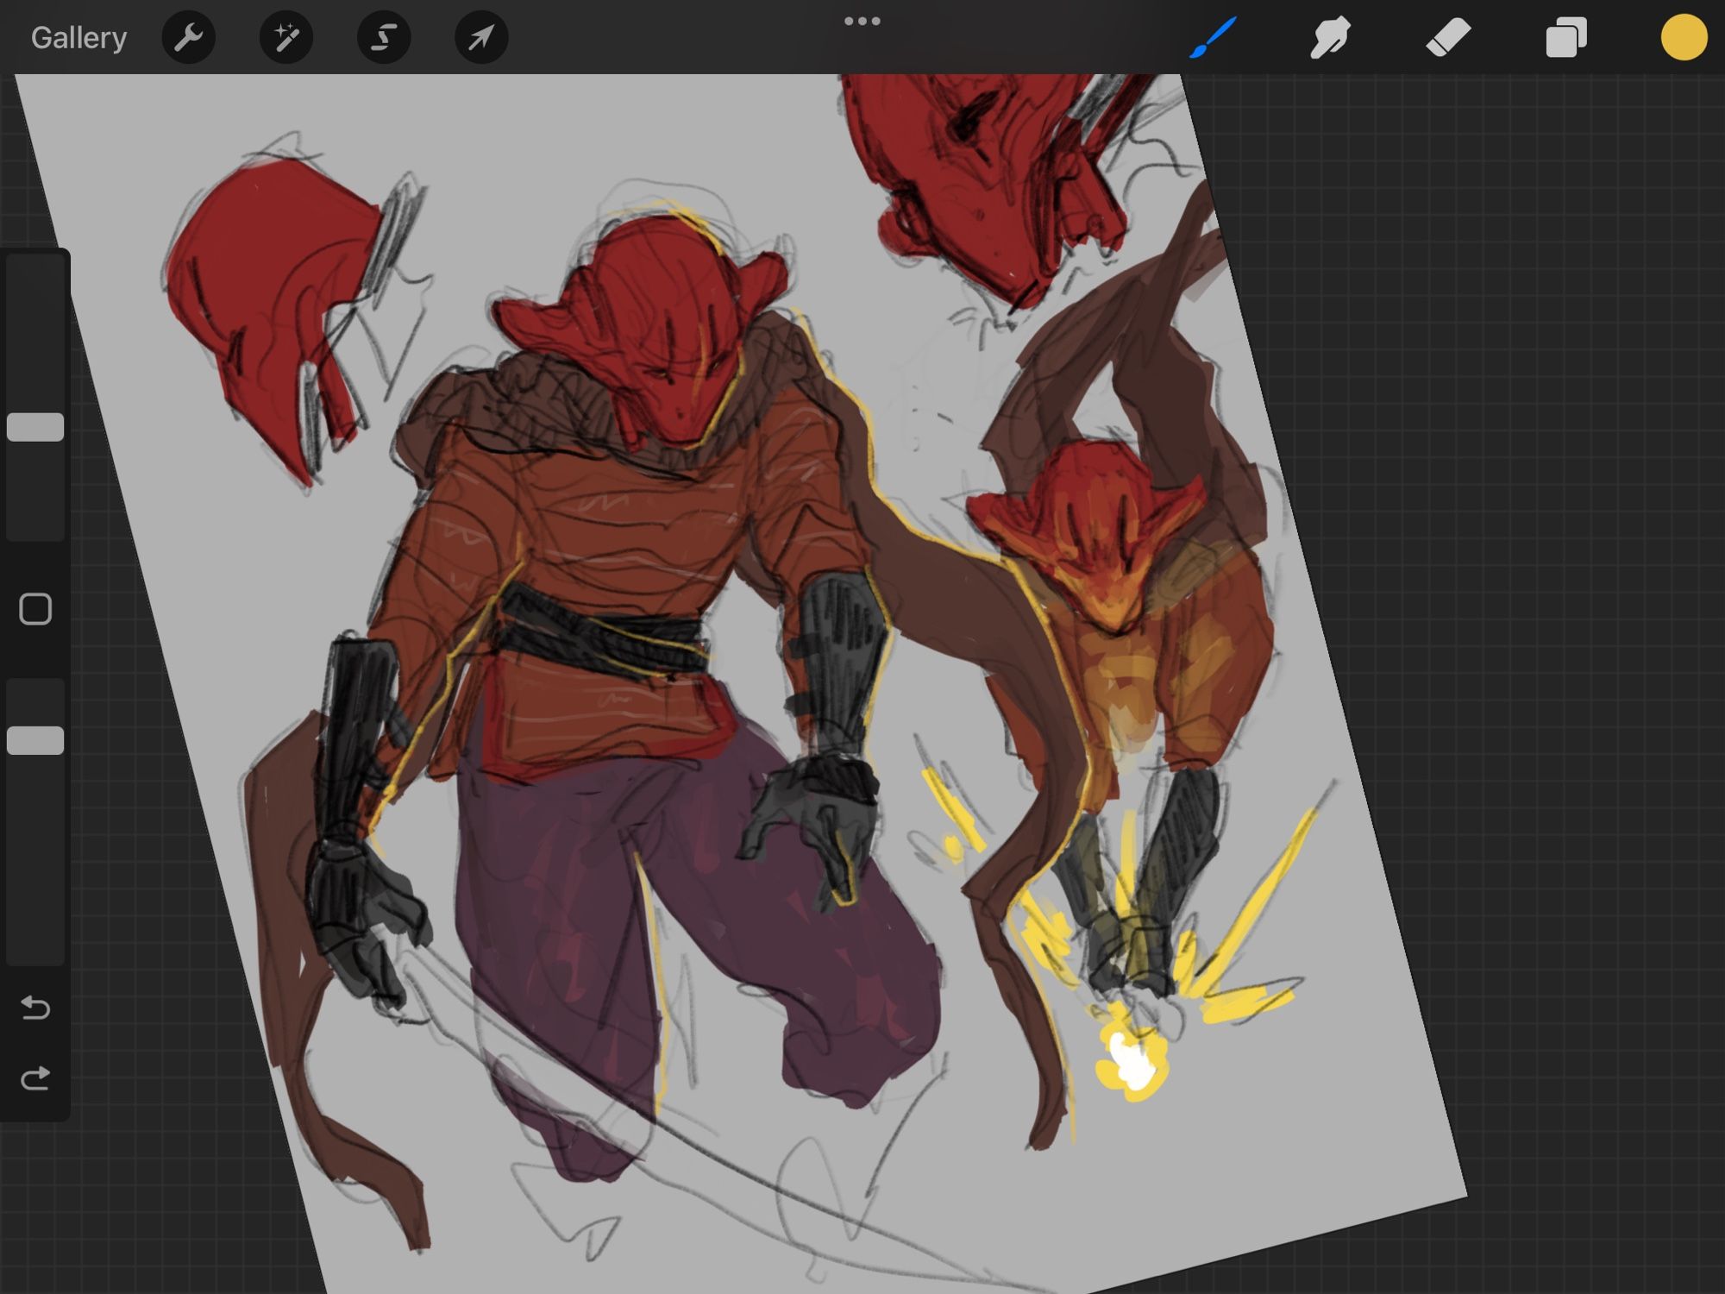This screenshot has width=1725, height=1294.
Task: Tap the square modify button on sidebar
Action: pyautogui.click(x=35, y=609)
